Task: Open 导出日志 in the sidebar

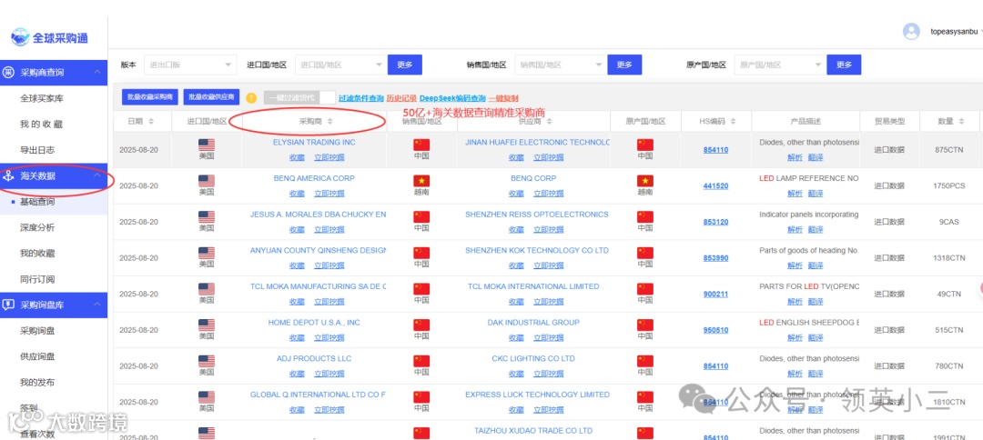Action: click(x=37, y=150)
